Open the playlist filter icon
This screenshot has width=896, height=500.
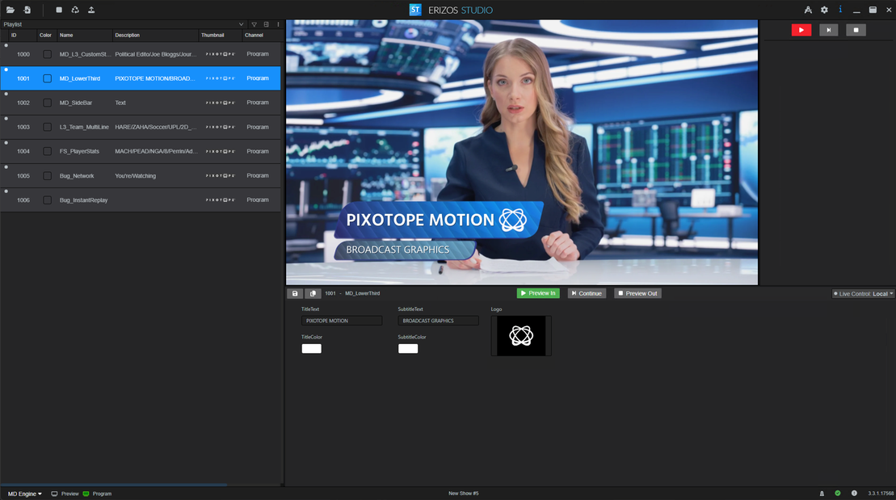(x=254, y=24)
